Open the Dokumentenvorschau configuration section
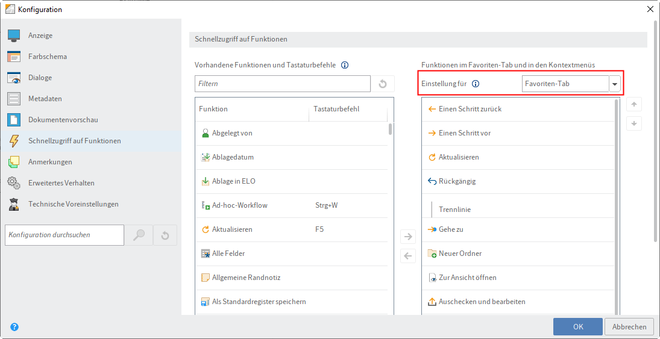Image resolution: width=660 pixels, height=339 pixels. coord(91,120)
